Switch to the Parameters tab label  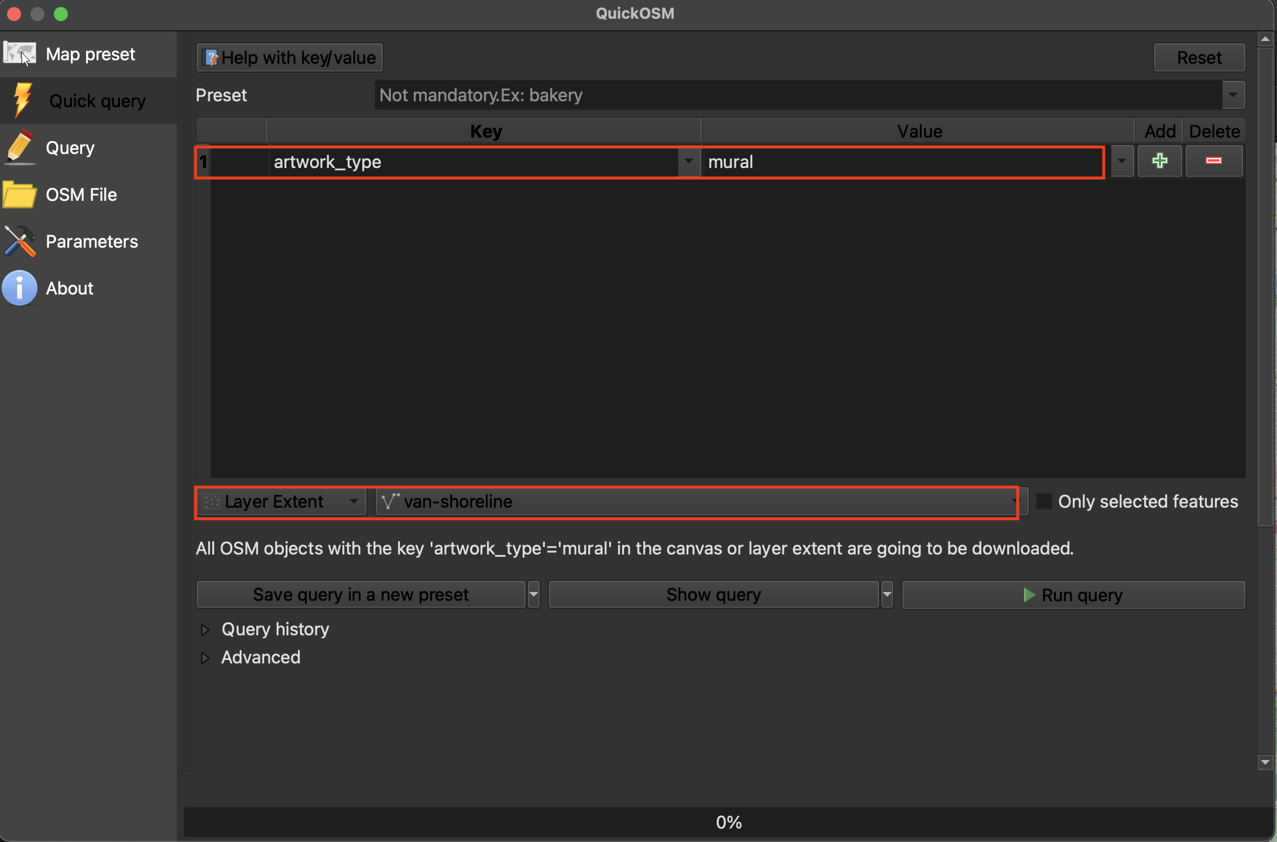[x=92, y=241]
